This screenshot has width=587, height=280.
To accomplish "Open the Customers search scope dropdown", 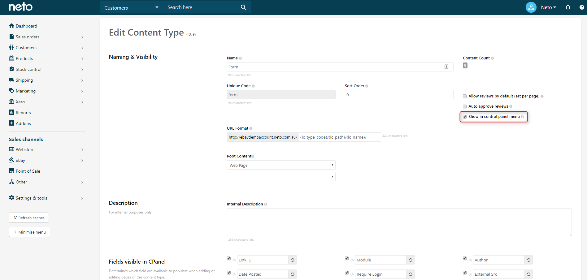I will [131, 7].
